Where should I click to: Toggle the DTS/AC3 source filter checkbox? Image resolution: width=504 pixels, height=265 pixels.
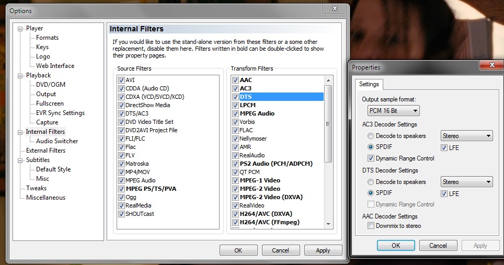pyautogui.click(x=121, y=113)
